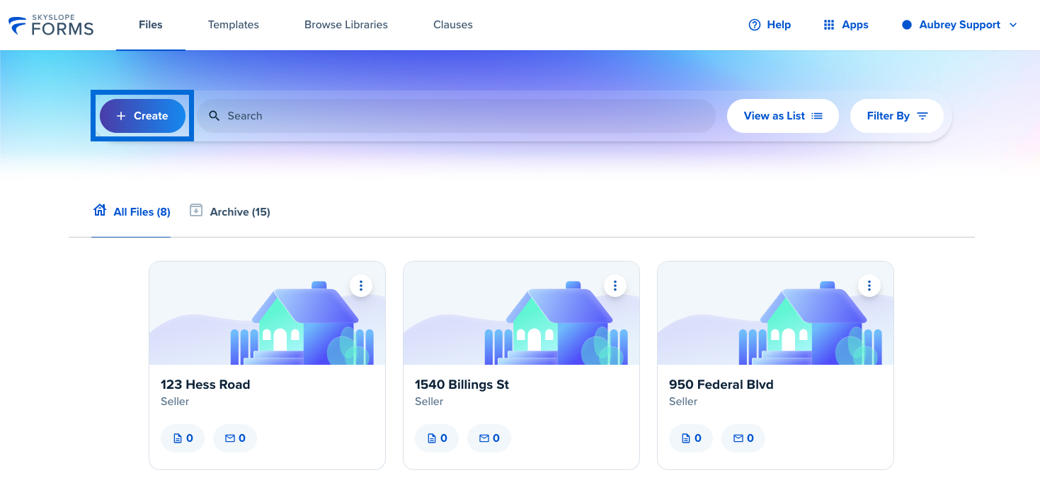Viewport: 1040px width, 480px height.
Task: Click the list icon in View as List
Action: (x=817, y=116)
